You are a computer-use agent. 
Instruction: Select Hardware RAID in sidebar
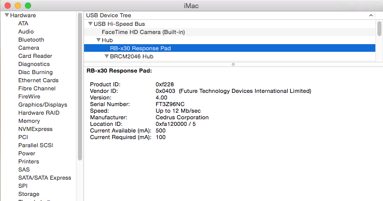39,113
